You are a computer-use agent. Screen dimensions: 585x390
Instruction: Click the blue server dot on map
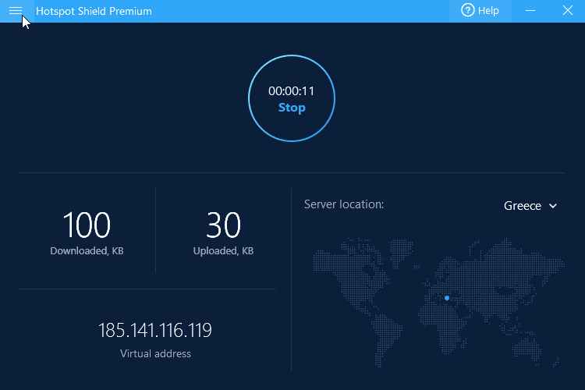[x=447, y=298]
